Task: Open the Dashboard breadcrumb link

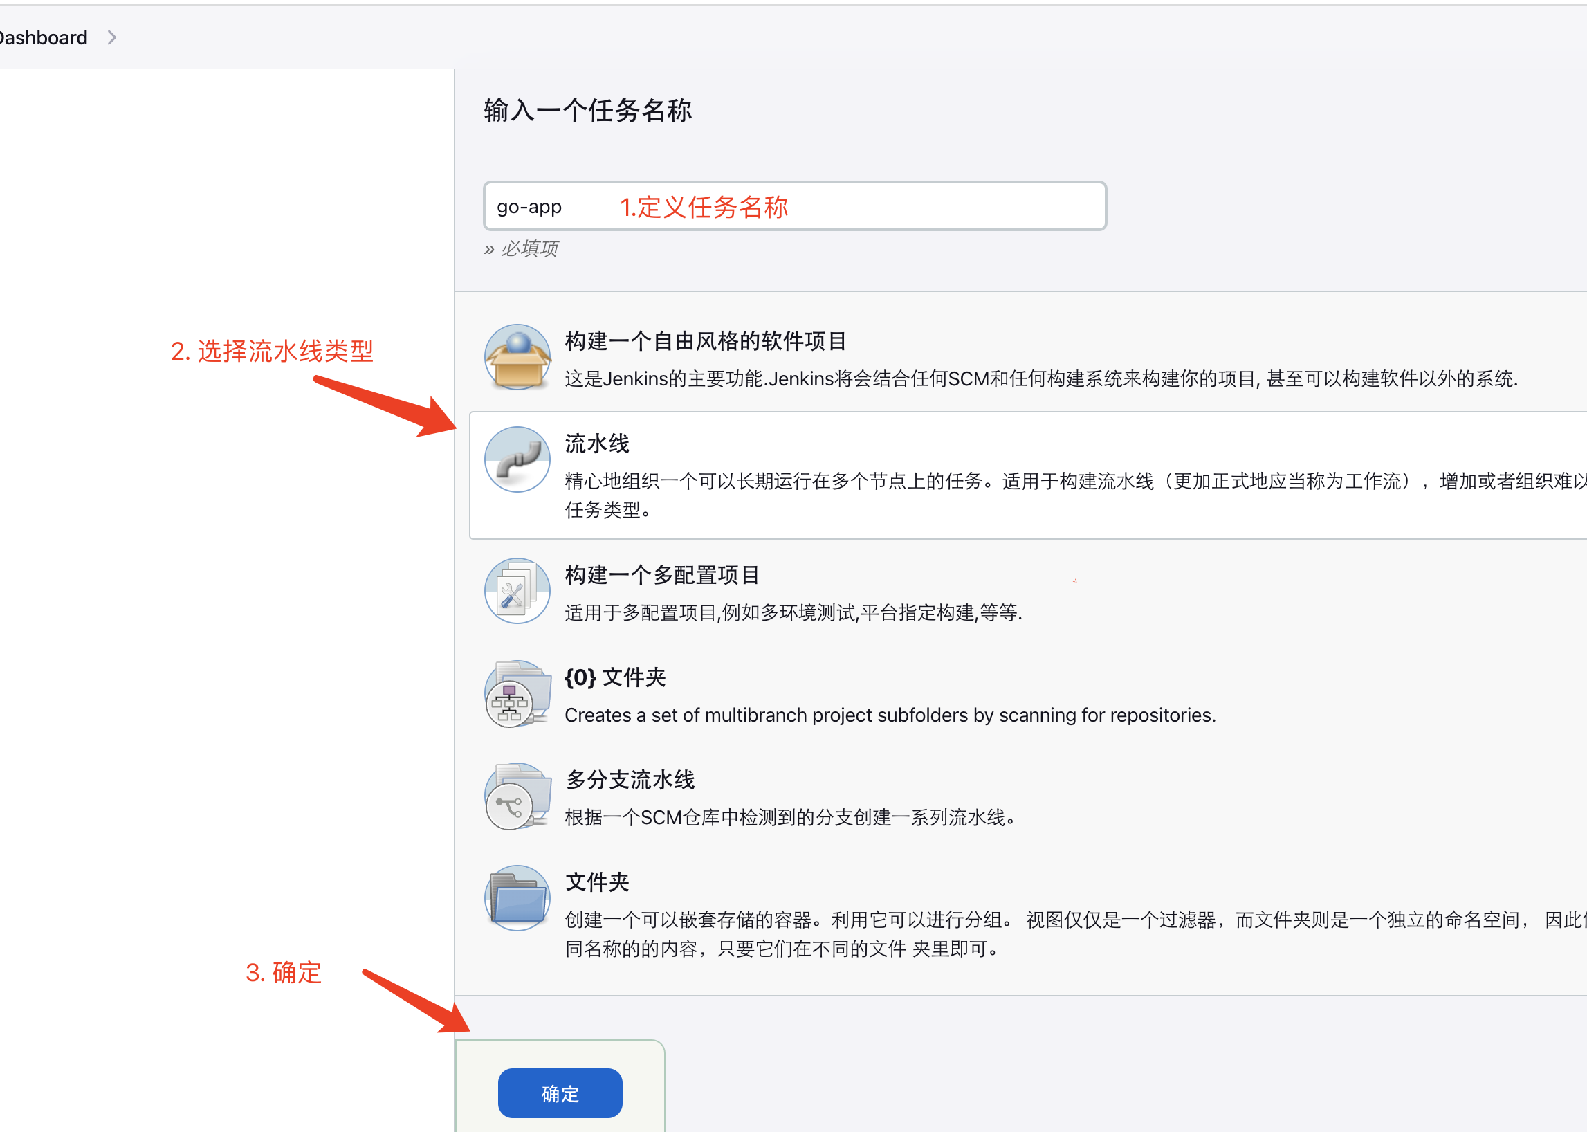Action: (x=42, y=37)
